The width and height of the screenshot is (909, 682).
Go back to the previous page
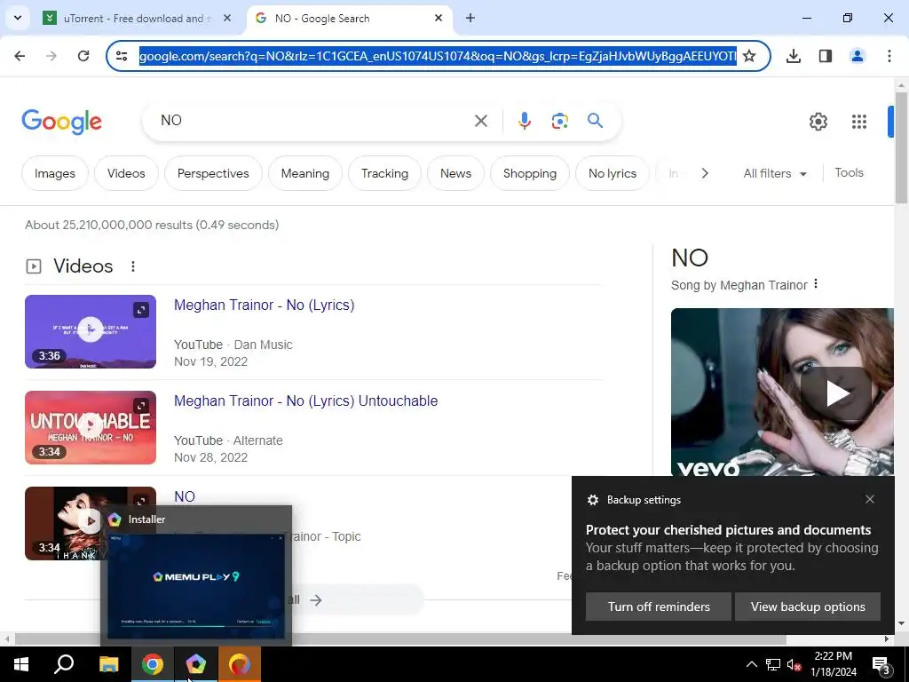[x=20, y=56]
